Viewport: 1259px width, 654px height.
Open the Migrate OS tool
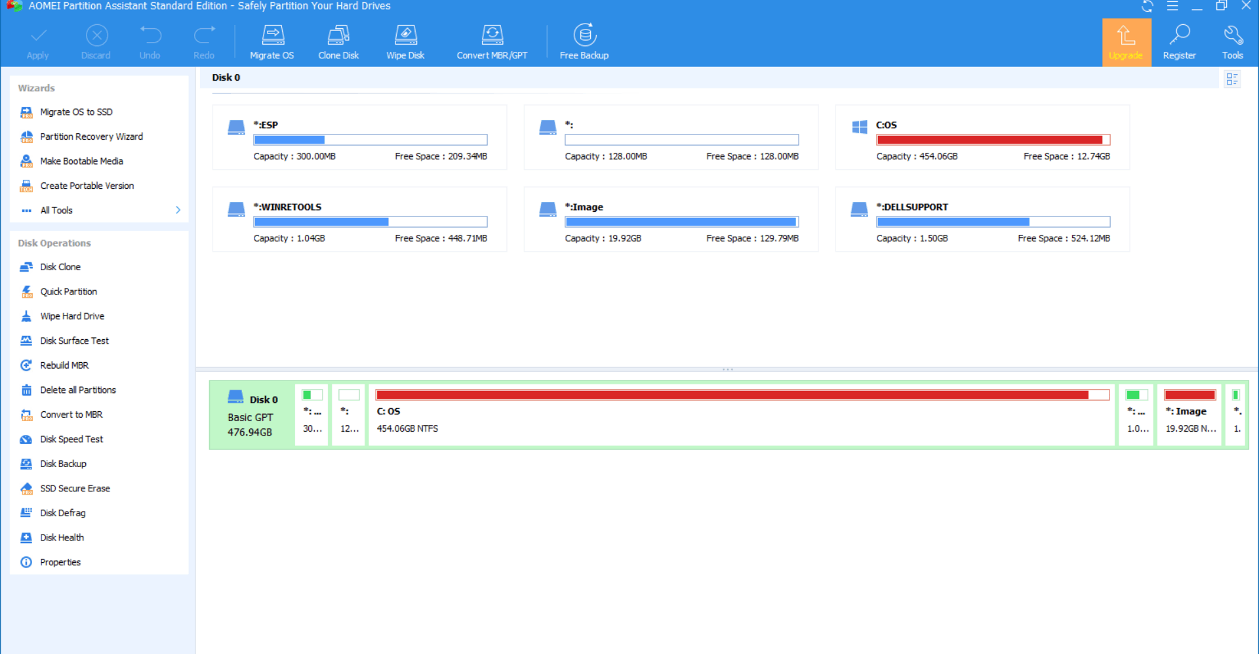click(x=272, y=42)
